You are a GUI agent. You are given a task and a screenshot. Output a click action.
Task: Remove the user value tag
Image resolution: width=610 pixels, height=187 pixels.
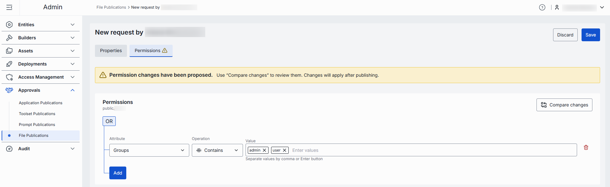[285, 150]
